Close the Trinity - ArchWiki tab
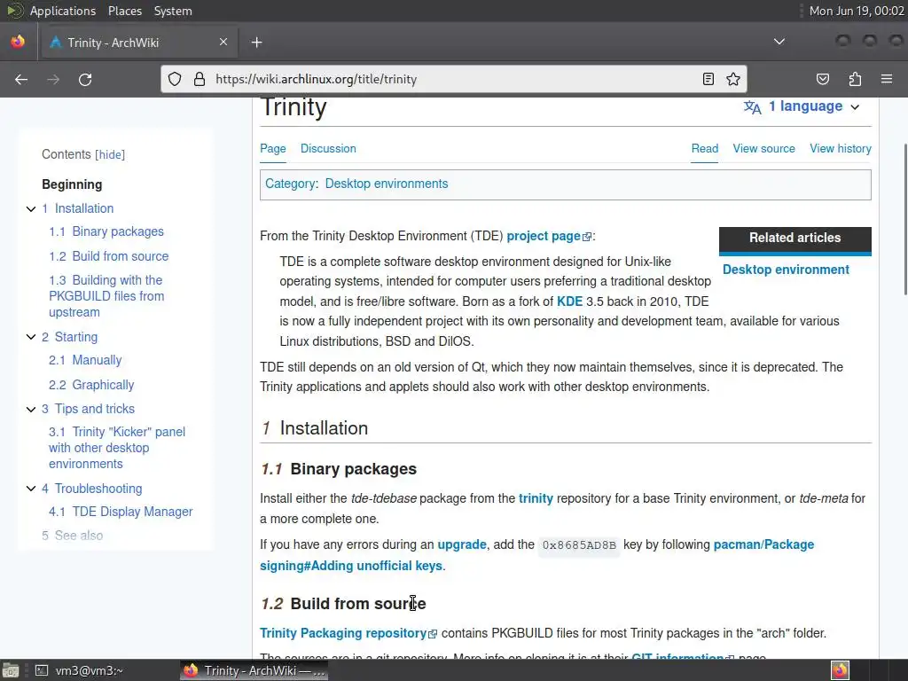908x681 pixels. (223, 42)
